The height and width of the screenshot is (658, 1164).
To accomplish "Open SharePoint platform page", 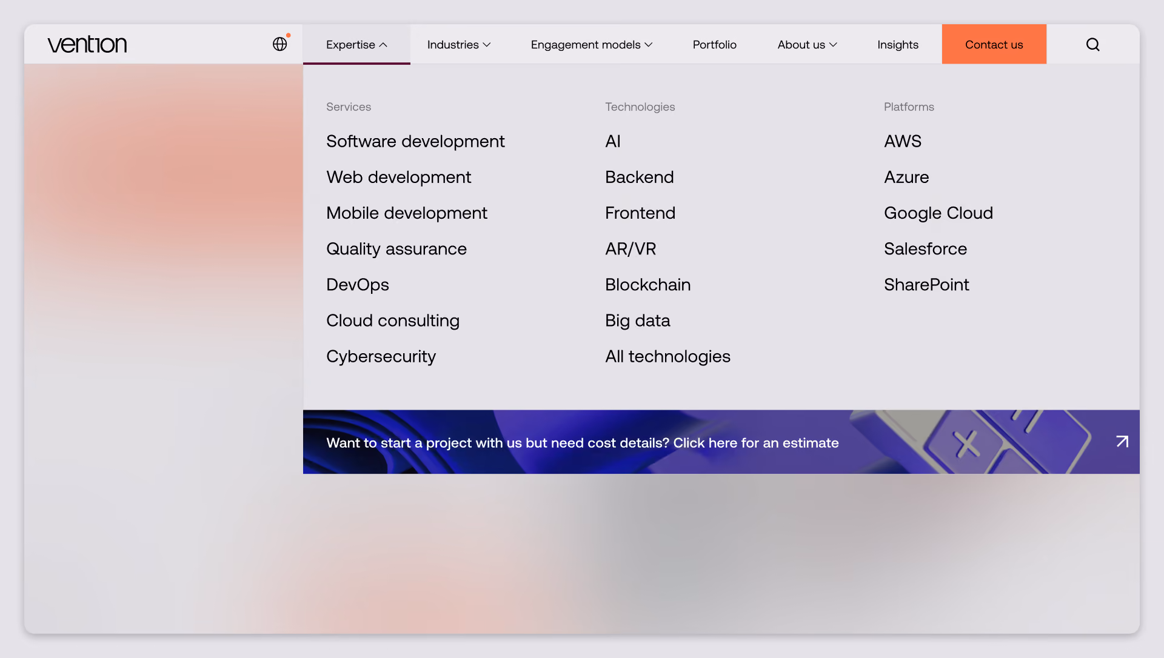I will click(926, 284).
